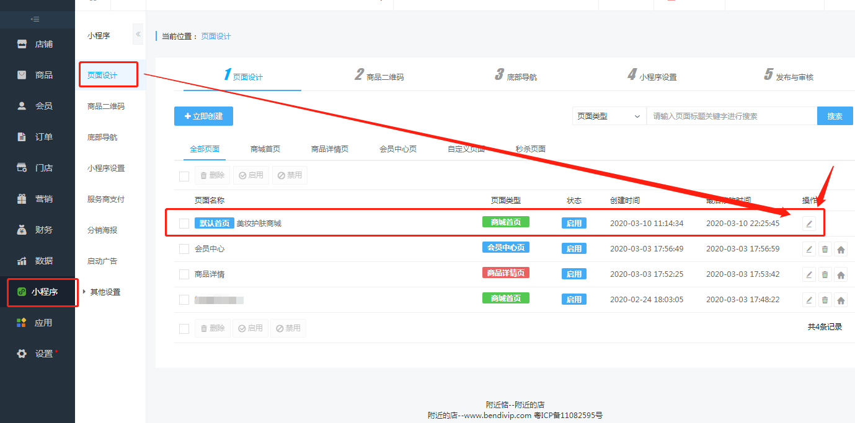The width and height of the screenshot is (855, 423).
Task: Filter pages by the 商城首页 tab
Action: click(x=265, y=149)
